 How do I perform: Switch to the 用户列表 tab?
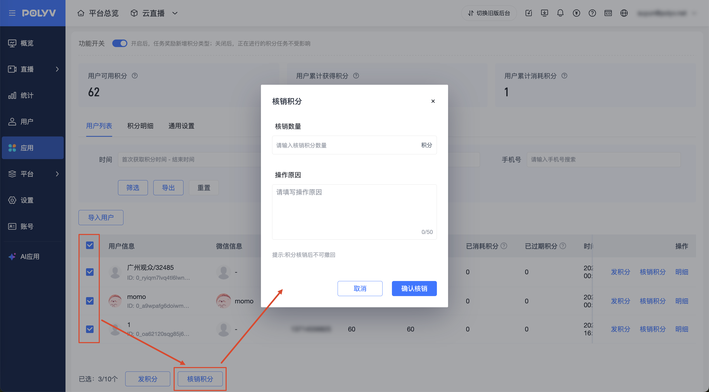99,126
